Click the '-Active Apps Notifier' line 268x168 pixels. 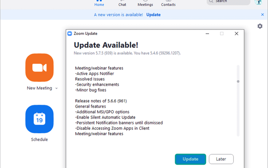[94, 74]
